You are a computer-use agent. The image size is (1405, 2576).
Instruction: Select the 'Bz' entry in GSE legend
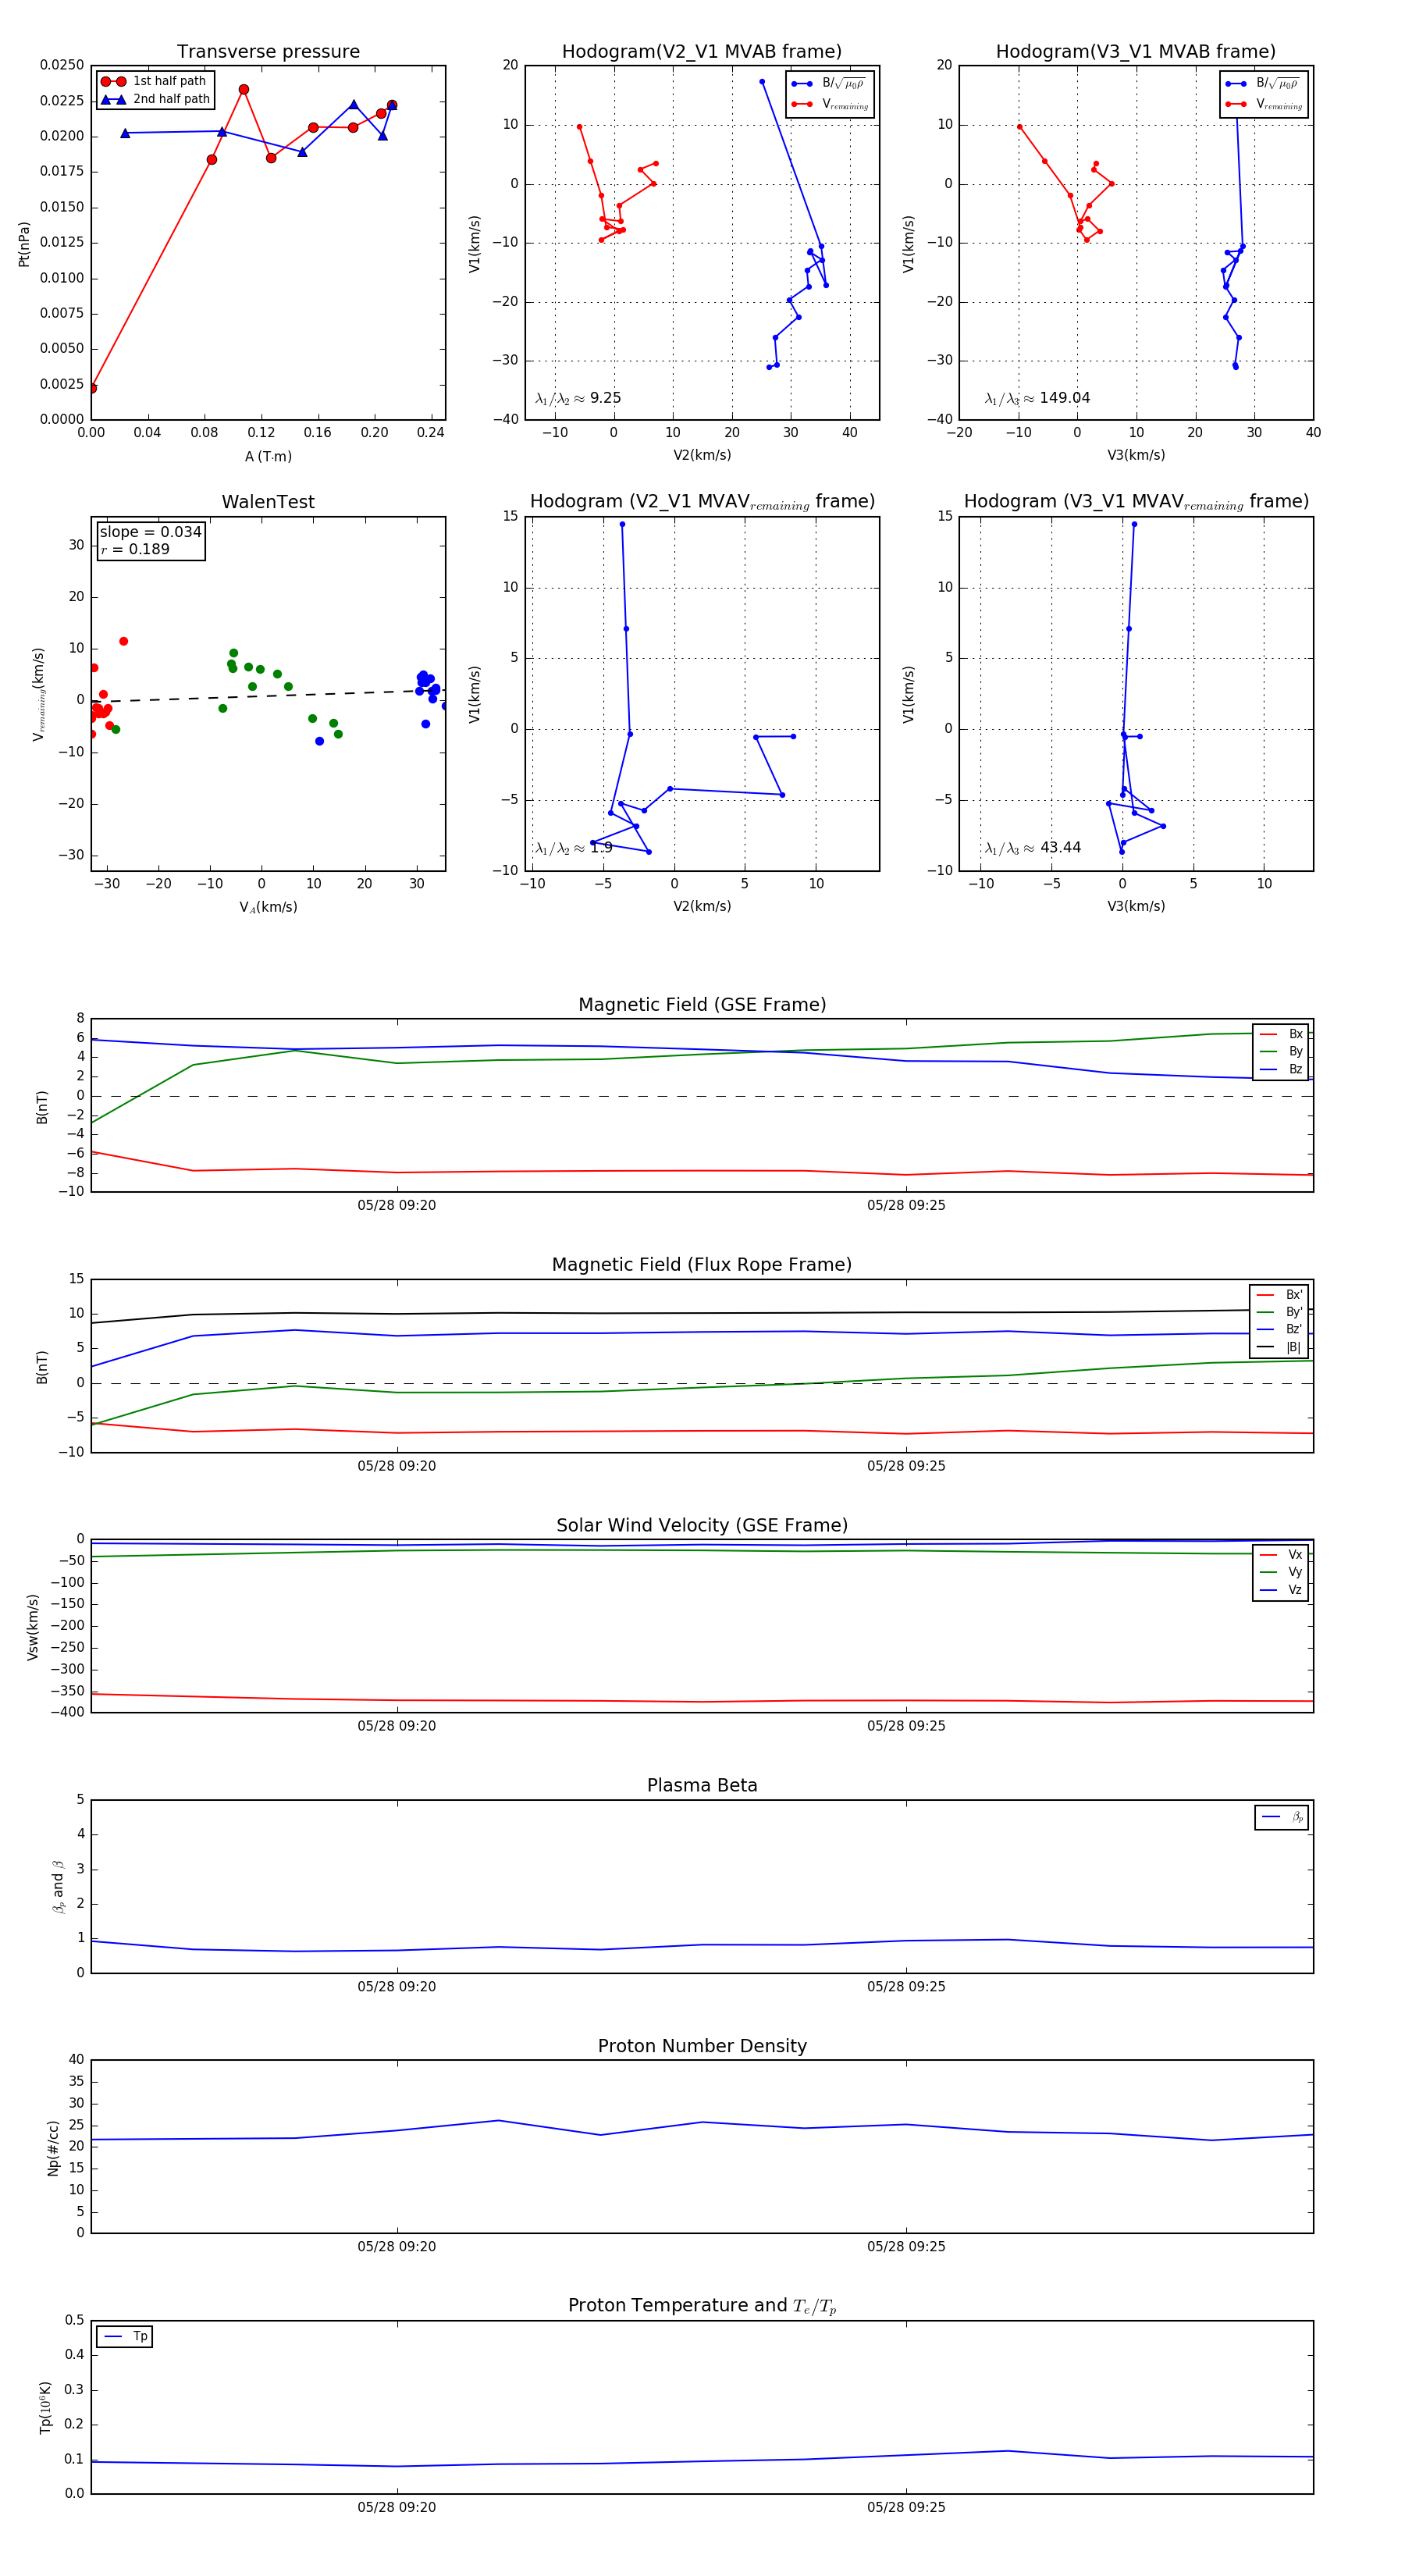point(1281,1070)
